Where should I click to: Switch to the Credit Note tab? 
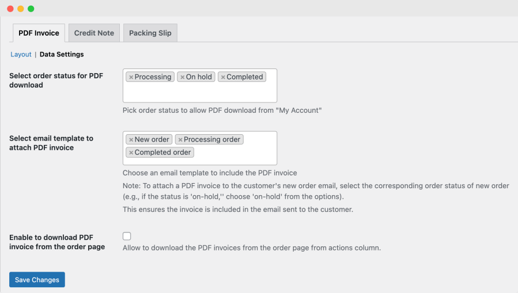point(94,33)
